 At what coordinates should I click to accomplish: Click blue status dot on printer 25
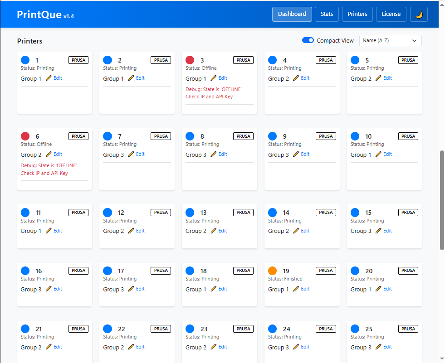click(355, 329)
